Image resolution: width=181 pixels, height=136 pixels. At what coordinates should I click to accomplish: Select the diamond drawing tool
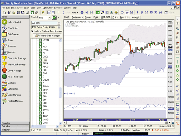click(178, 79)
